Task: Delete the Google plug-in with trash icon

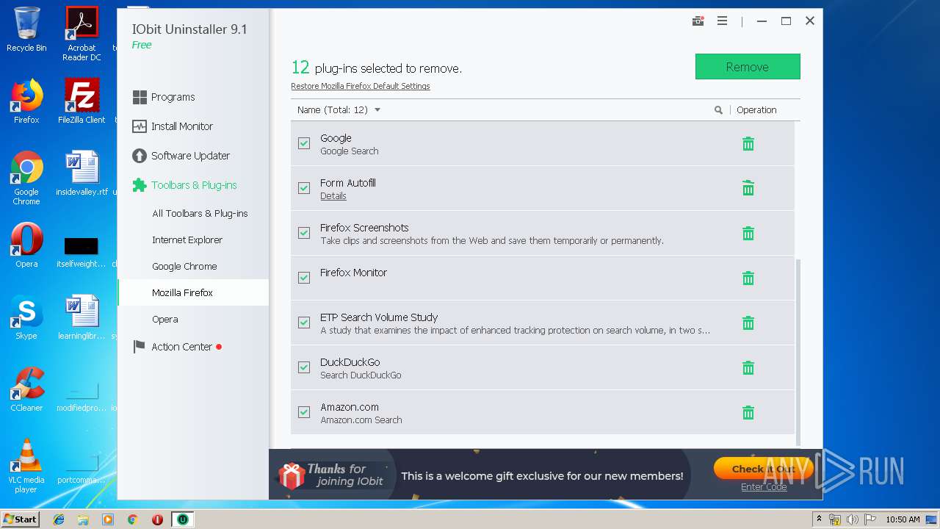Action: (748, 144)
